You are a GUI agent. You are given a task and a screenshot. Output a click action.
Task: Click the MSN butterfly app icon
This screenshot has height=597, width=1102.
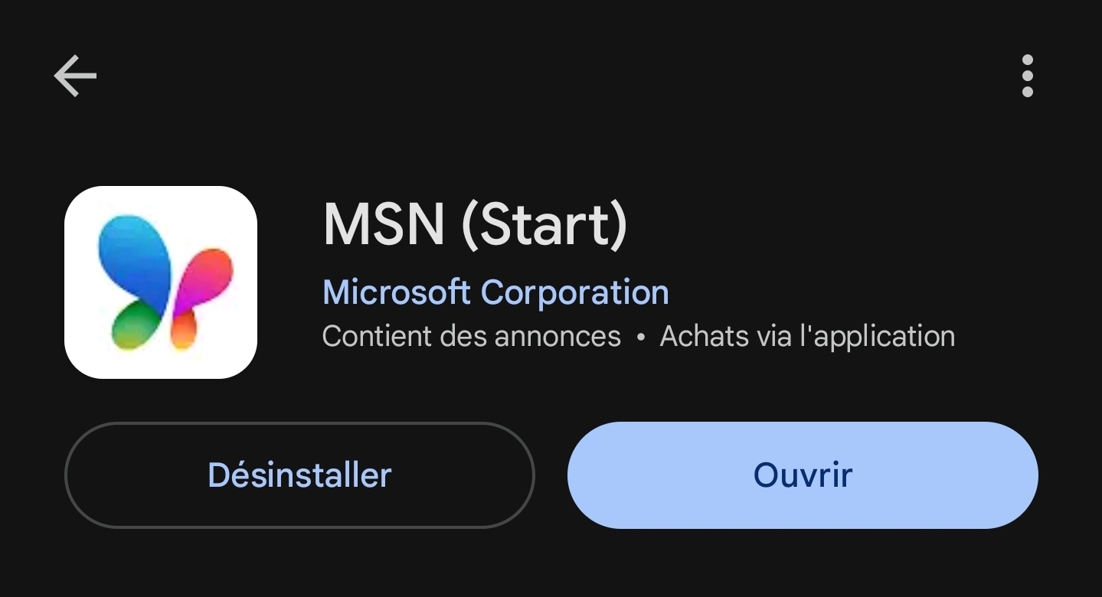[161, 282]
